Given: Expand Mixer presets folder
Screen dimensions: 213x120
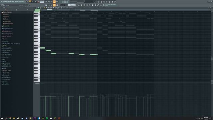Looking at the screenshot, I should [x=7, y=36].
